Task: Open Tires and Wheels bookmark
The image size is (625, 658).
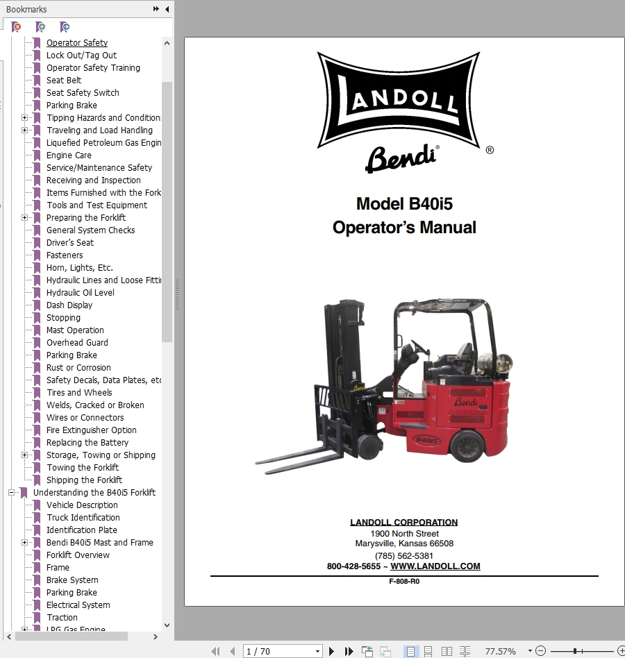Action: [x=79, y=393]
